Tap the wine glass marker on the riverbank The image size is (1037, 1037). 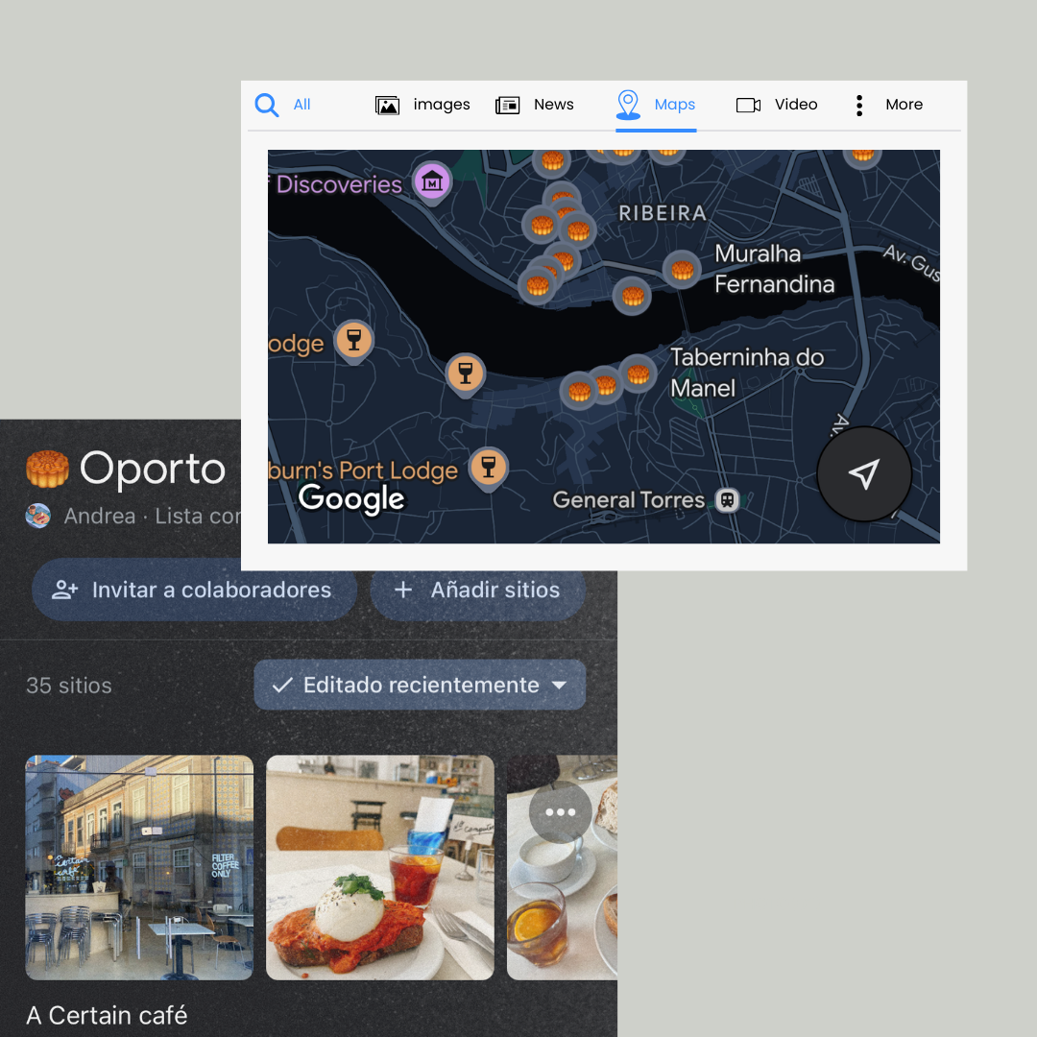(466, 374)
